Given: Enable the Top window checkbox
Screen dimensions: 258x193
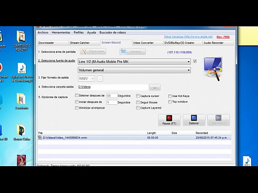Looking at the screenshot, I should pos(170,102).
